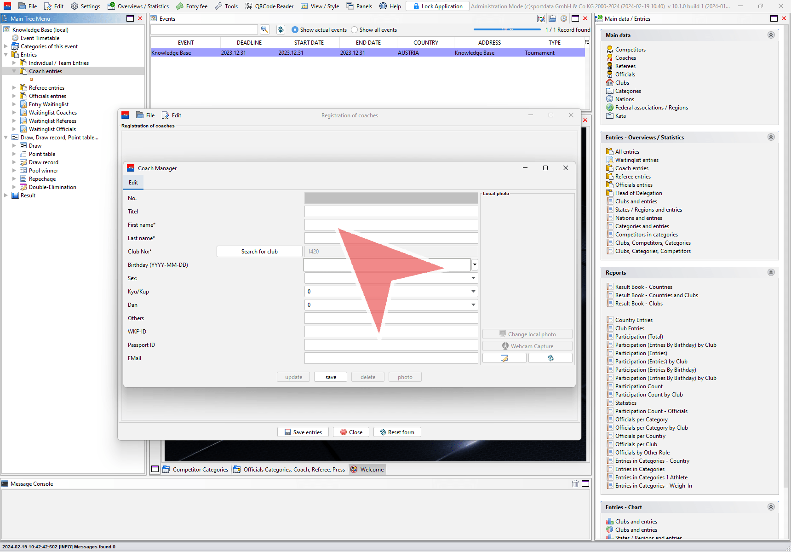Click the blue record progress bar
This screenshot has width=791, height=552.
(507, 30)
